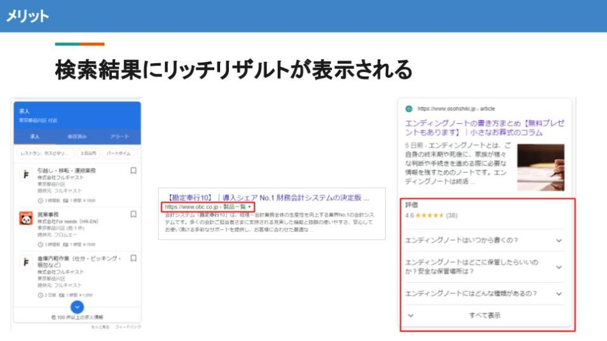
Task: Expand FAQ エンディングノートはいつから書くの？
Action: (558, 241)
